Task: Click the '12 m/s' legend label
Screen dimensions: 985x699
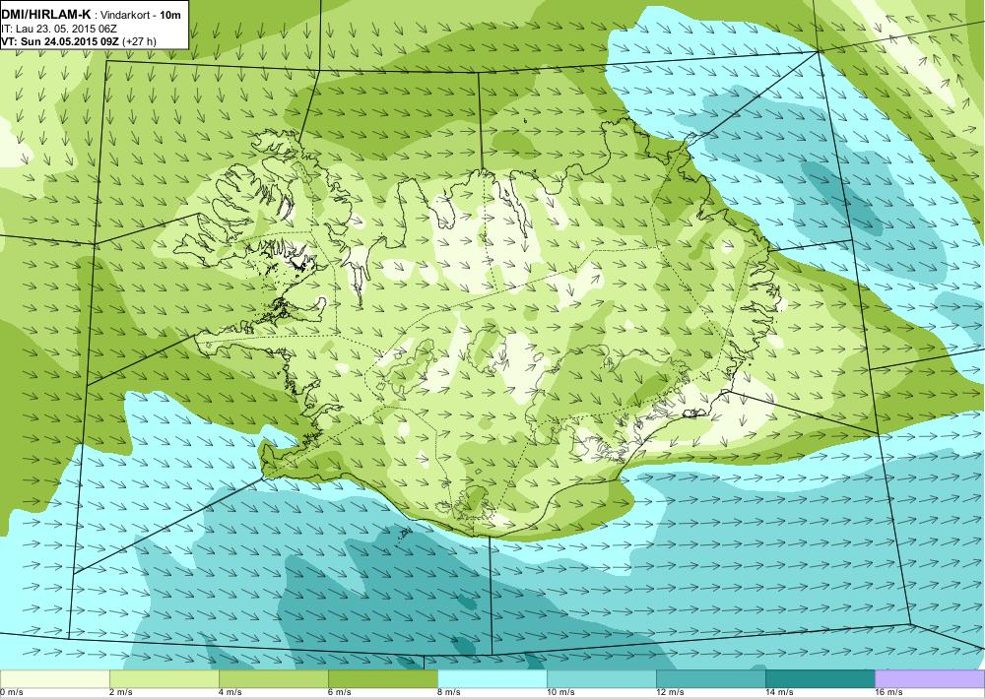Action: pyautogui.click(x=670, y=693)
